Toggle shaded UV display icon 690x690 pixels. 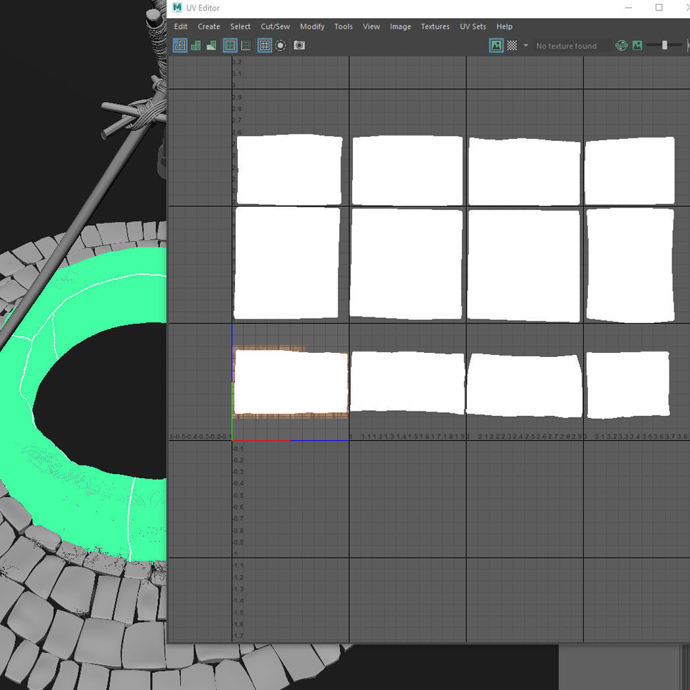196,45
